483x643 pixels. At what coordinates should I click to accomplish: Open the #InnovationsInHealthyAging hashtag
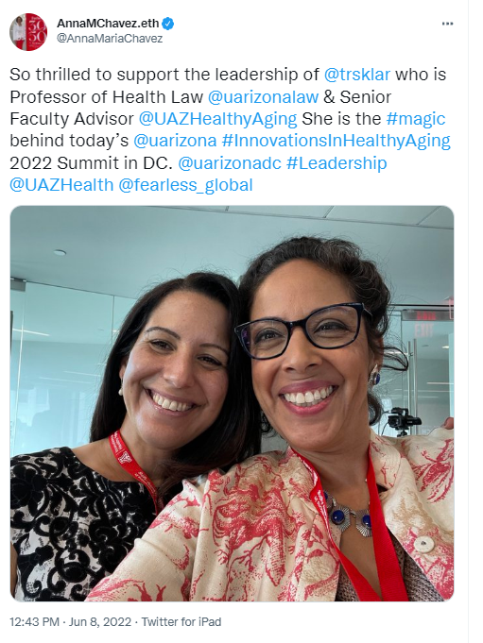tap(336, 141)
